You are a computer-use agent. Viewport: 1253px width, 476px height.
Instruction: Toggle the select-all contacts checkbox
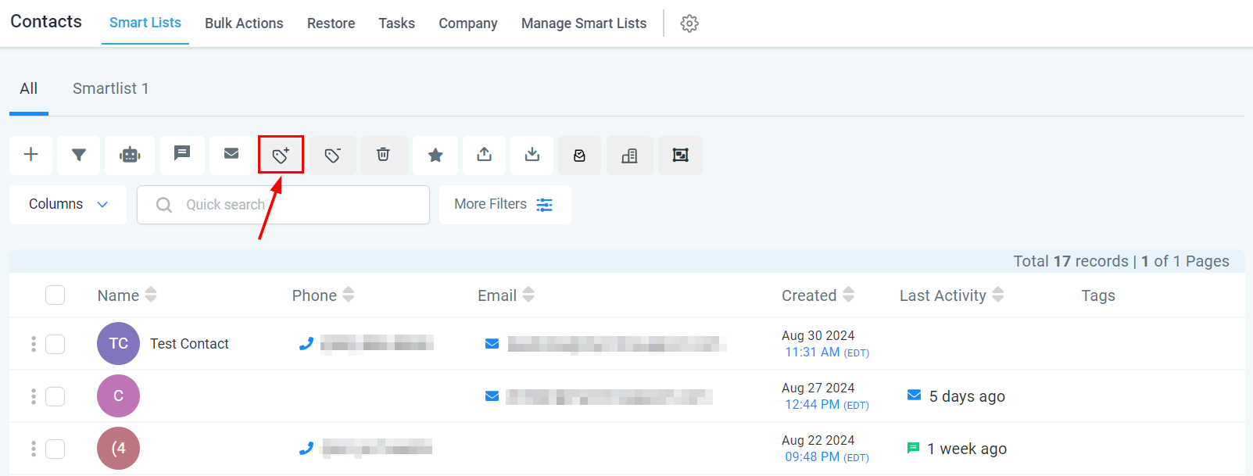[55, 295]
